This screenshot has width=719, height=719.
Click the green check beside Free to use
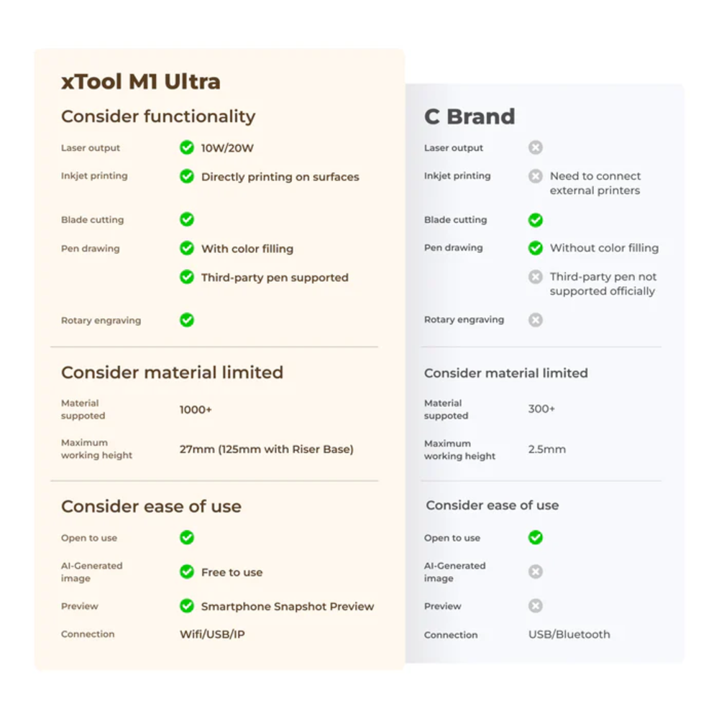point(187,572)
